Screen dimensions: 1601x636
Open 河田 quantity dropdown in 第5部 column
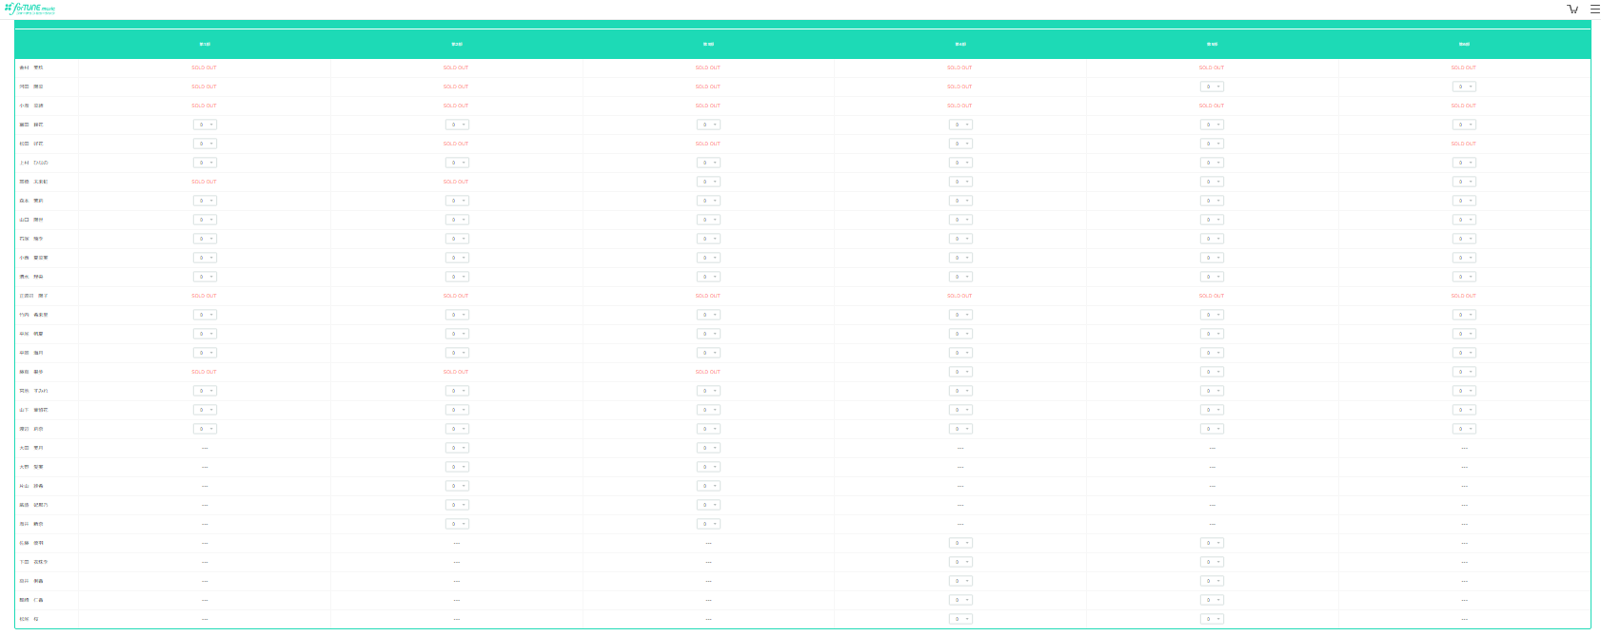[1212, 87]
